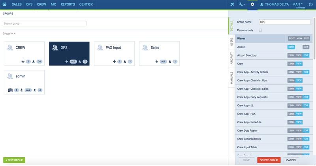Click the power logout icon
The image size is (316, 166).
coord(311,4)
